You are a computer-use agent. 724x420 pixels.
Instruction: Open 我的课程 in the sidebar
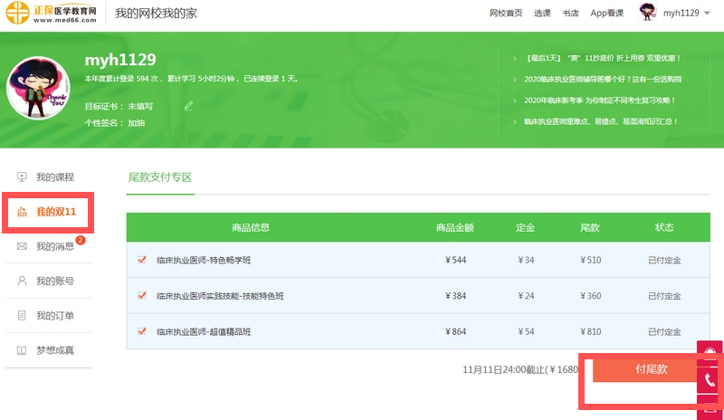(x=54, y=177)
